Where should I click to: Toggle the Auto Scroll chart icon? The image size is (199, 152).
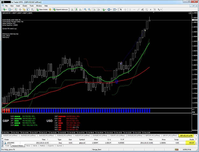click(x=95, y=10)
